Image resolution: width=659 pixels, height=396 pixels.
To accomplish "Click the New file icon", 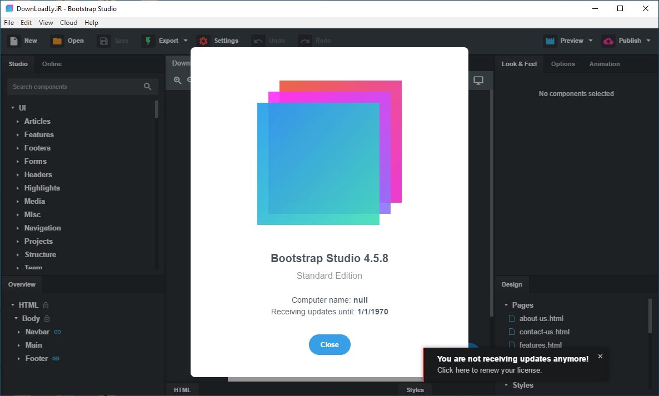I will (14, 41).
